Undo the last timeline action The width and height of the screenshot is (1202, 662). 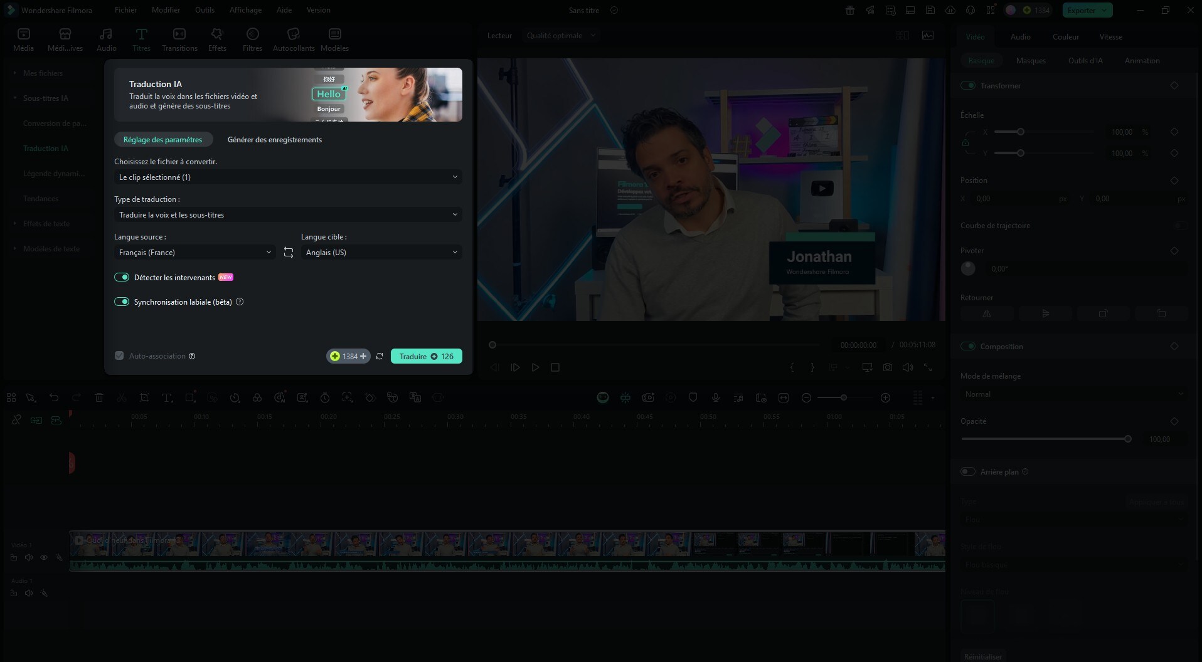point(54,397)
